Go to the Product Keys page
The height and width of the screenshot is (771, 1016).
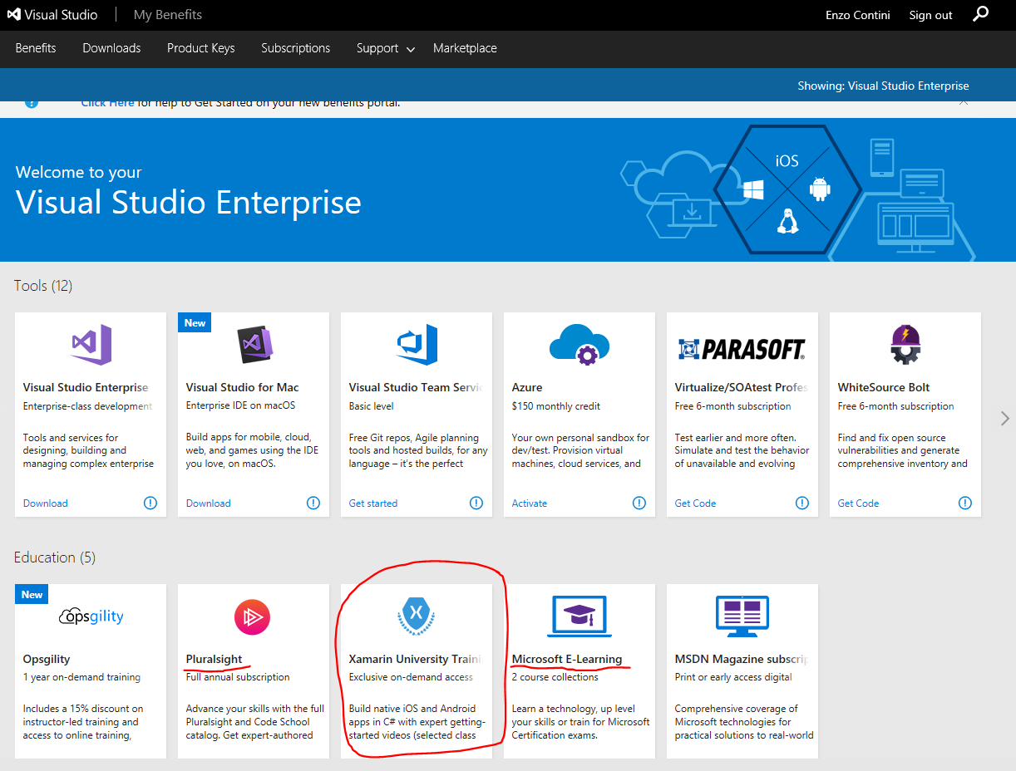pos(200,48)
